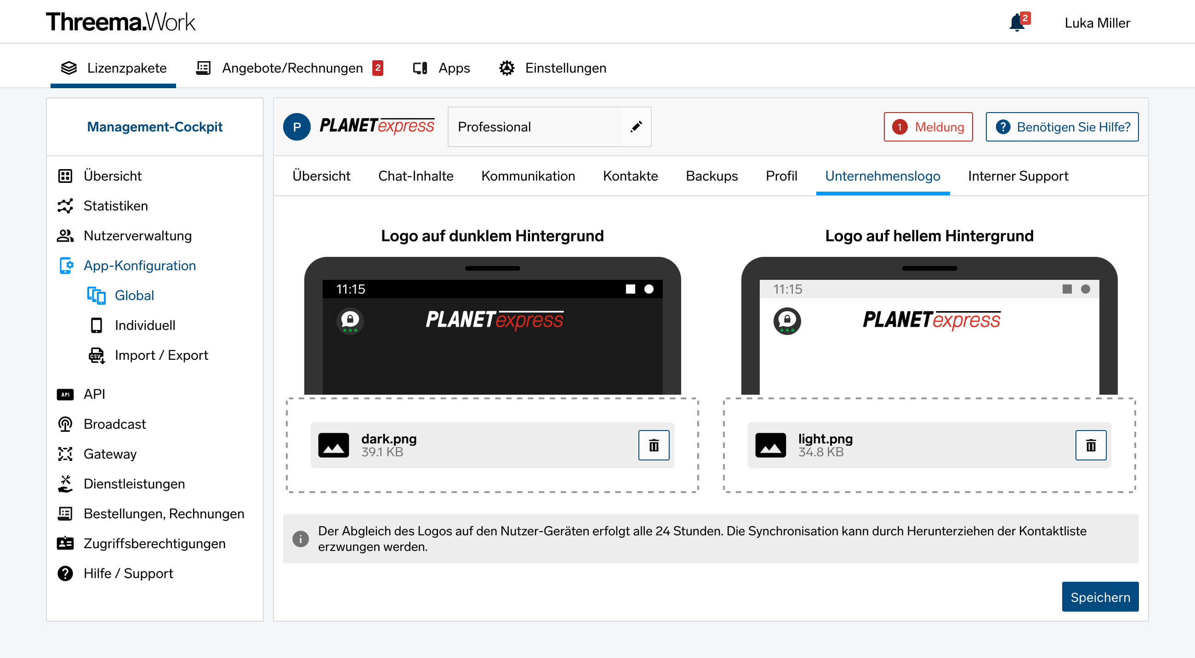Screen dimensions: 1195x658
Task: Click the dark.png image file icon
Action: pos(333,445)
